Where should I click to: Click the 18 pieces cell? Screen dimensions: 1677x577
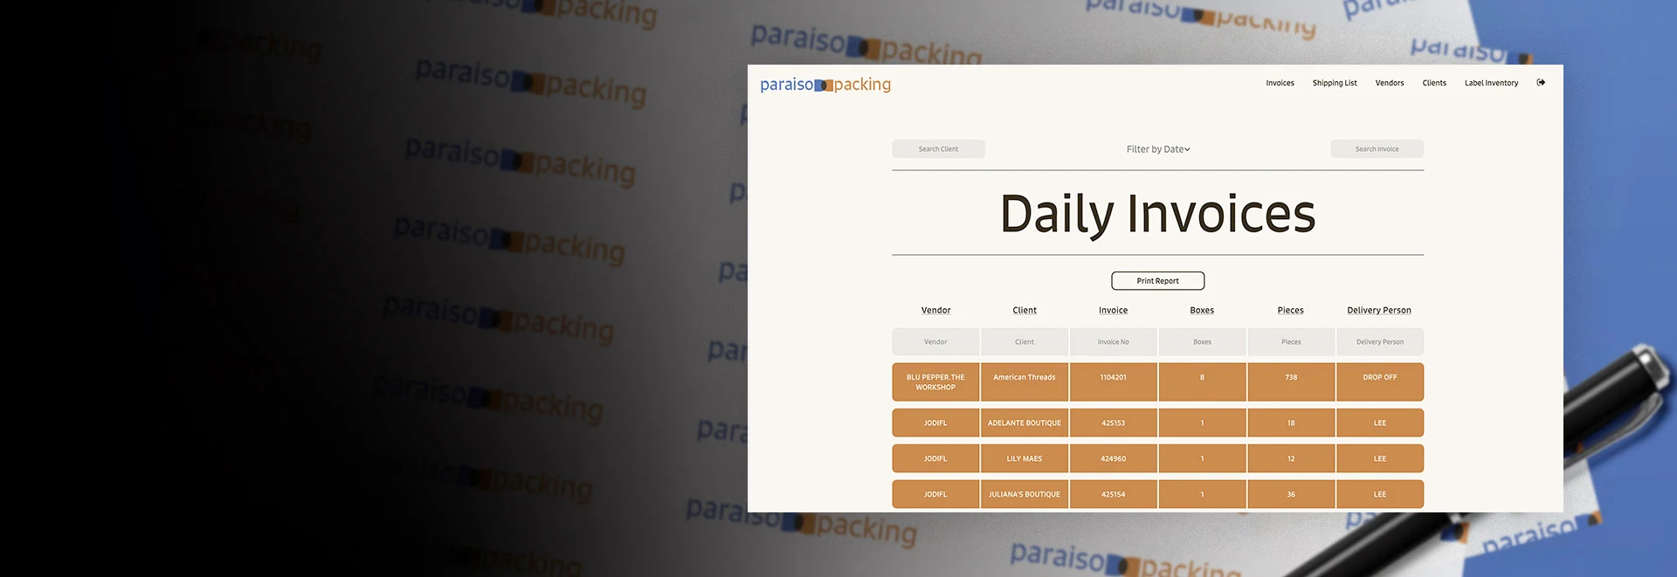click(x=1291, y=423)
